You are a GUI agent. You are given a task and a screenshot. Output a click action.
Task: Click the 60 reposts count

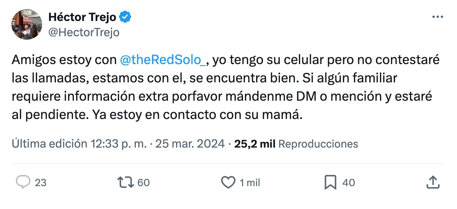tap(144, 183)
